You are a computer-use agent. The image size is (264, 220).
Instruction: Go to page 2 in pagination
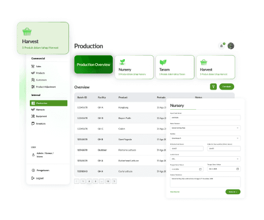(x=89, y=181)
